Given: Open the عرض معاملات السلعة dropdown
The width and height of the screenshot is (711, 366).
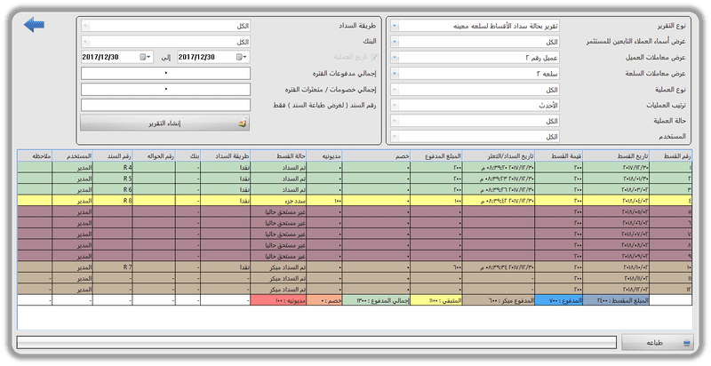Looking at the screenshot, I should [395, 74].
